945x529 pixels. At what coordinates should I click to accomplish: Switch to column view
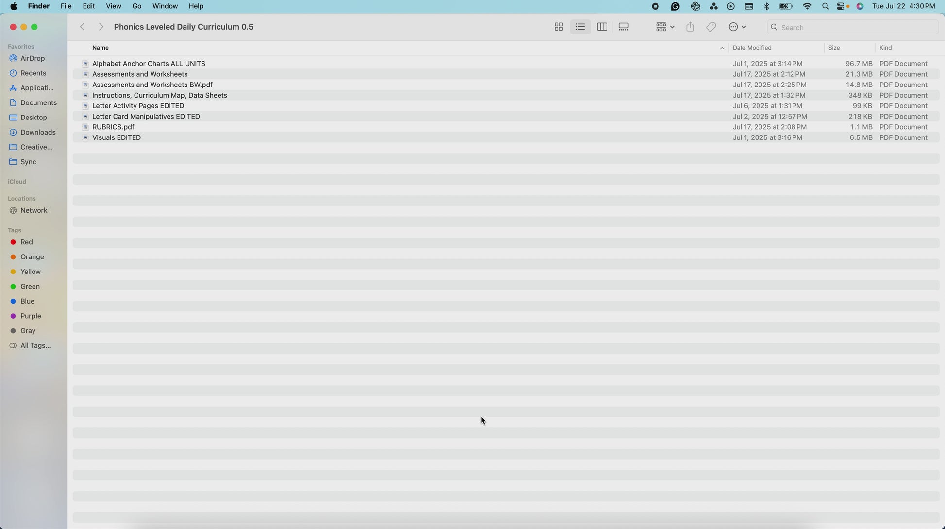click(x=602, y=27)
